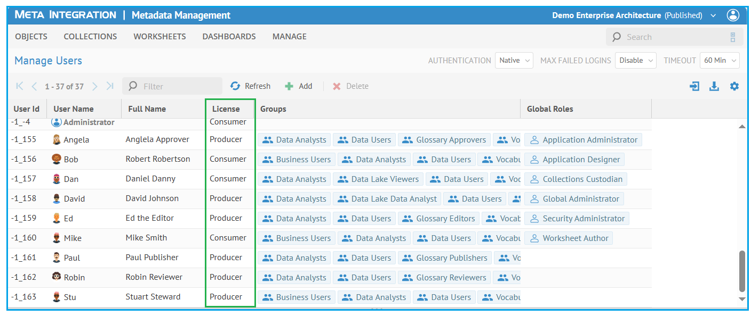This screenshot has width=751, height=316.
Task: Open the MANAGE menu
Action: pyautogui.click(x=289, y=37)
